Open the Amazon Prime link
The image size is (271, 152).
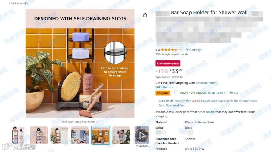(205, 83)
